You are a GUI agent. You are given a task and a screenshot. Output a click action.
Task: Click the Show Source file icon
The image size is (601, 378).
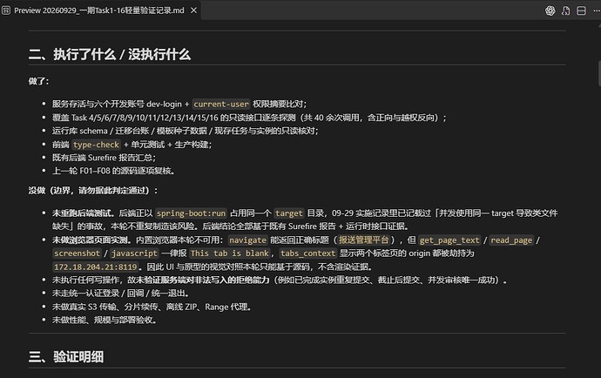pyautogui.click(x=566, y=10)
